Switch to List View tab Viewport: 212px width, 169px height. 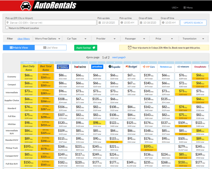pyautogui.click(x=51, y=48)
